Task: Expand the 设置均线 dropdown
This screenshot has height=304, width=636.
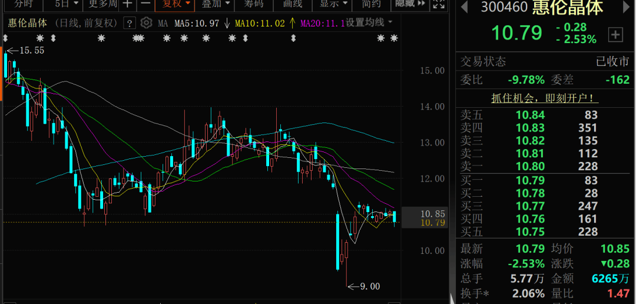Action: pos(369,23)
